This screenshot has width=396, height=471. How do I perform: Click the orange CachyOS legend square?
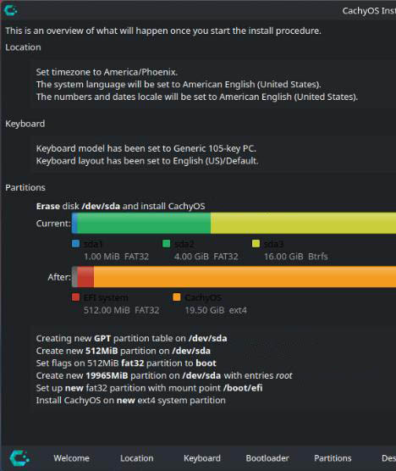tap(177, 297)
